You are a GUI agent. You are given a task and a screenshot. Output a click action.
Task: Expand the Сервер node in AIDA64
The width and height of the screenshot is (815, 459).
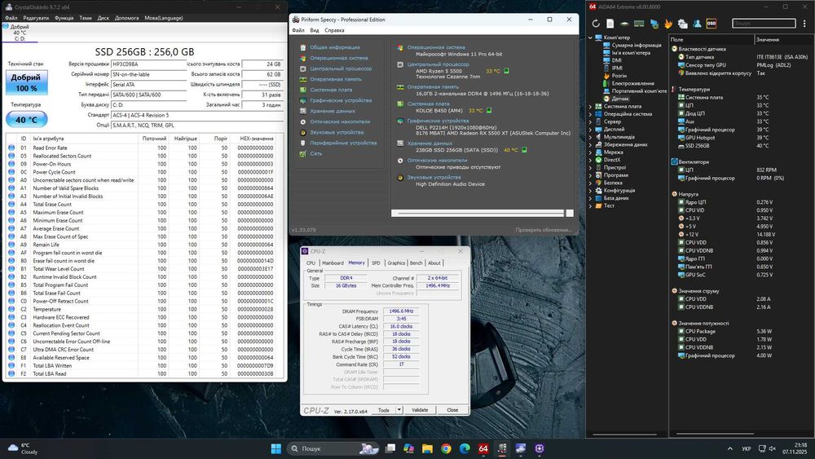coord(590,121)
